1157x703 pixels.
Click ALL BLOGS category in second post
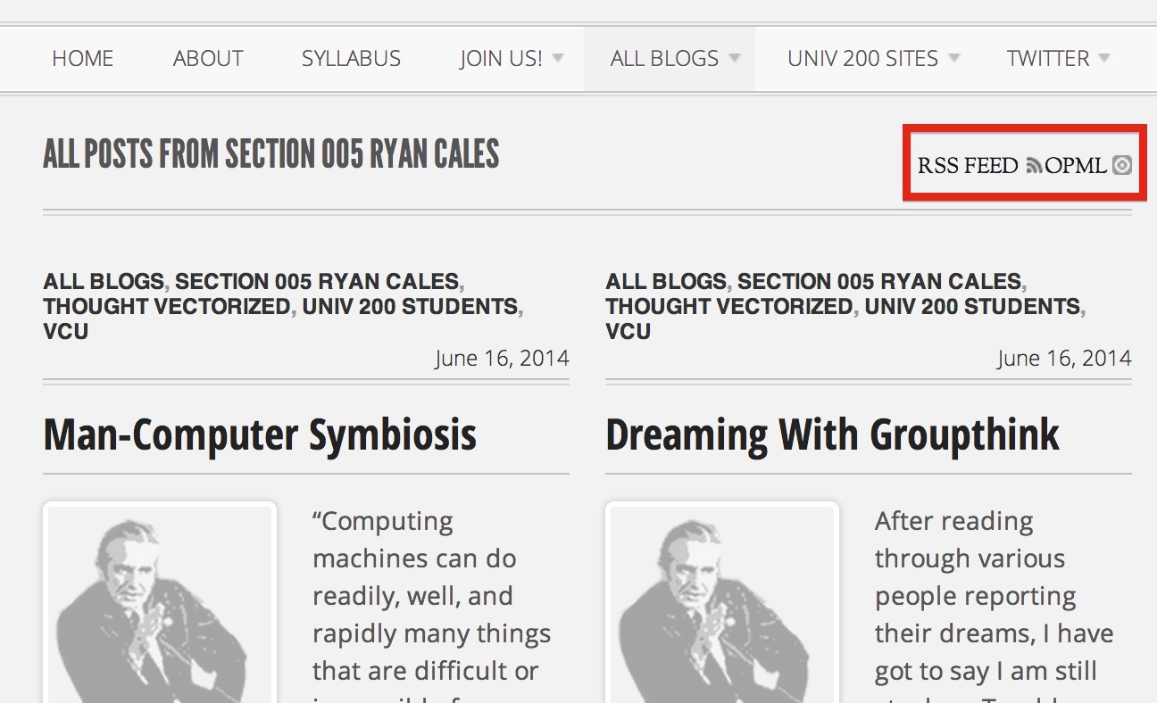pyautogui.click(x=666, y=282)
